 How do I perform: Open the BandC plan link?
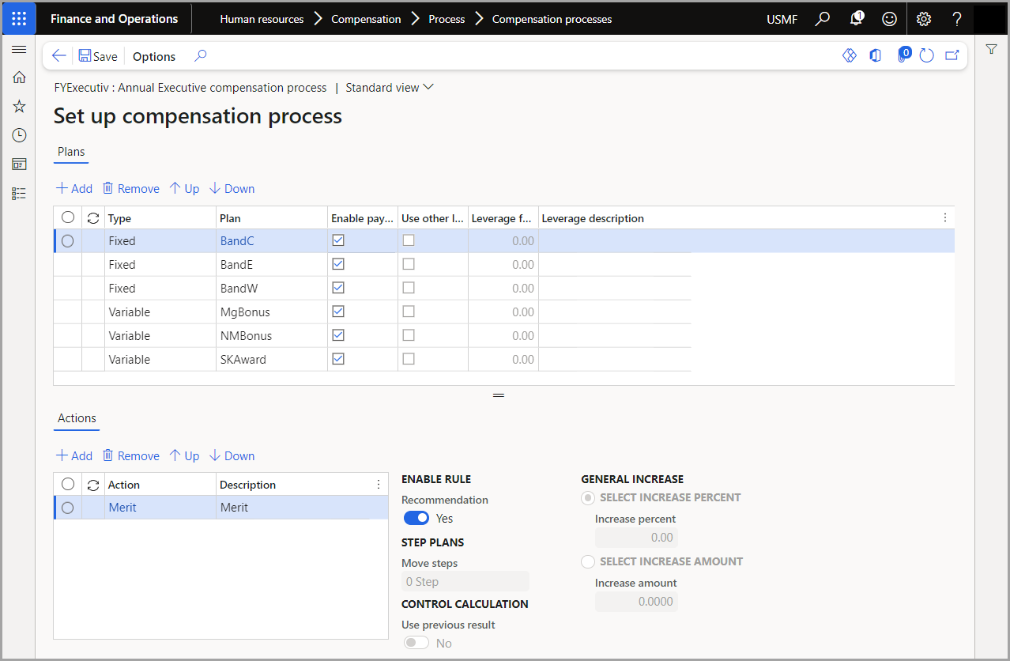tap(237, 240)
